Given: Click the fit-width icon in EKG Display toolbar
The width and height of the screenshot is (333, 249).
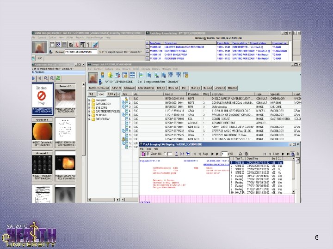Looking at the screenshot, I should click(x=182, y=154).
